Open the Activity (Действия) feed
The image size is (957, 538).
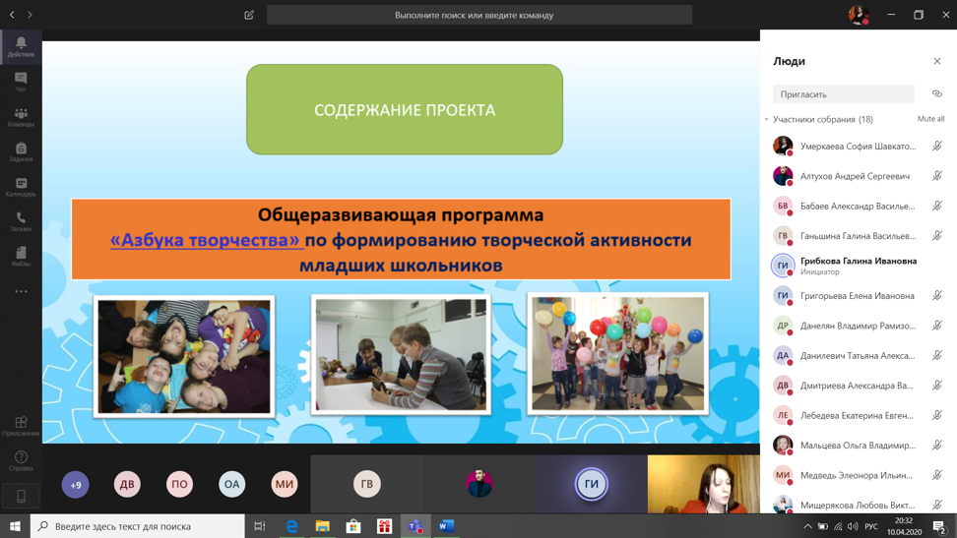point(21,46)
